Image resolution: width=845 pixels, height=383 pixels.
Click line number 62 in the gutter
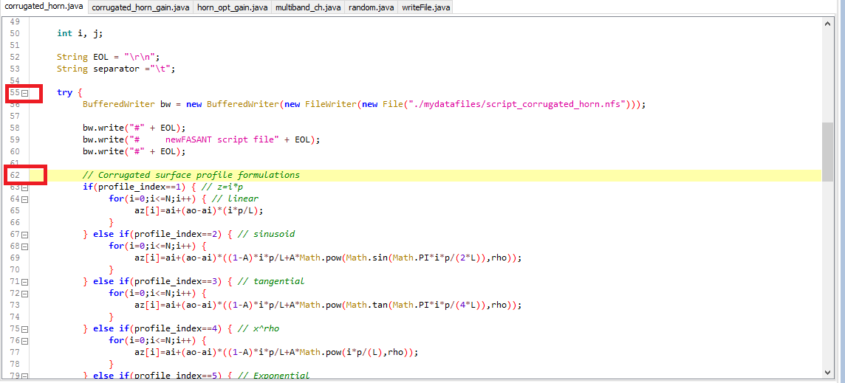[x=15, y=176]
